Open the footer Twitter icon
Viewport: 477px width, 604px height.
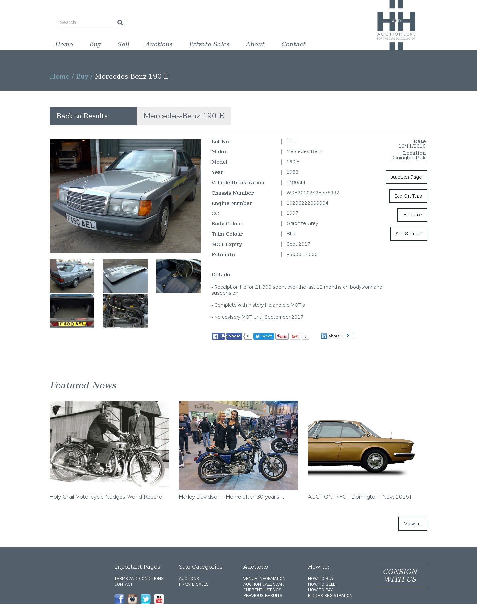coord(146,599)
